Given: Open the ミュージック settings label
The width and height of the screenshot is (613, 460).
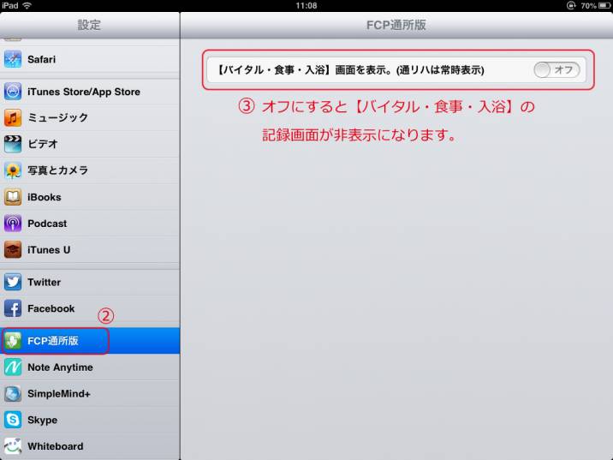Looking at the screenshot, I should point(57,117).
